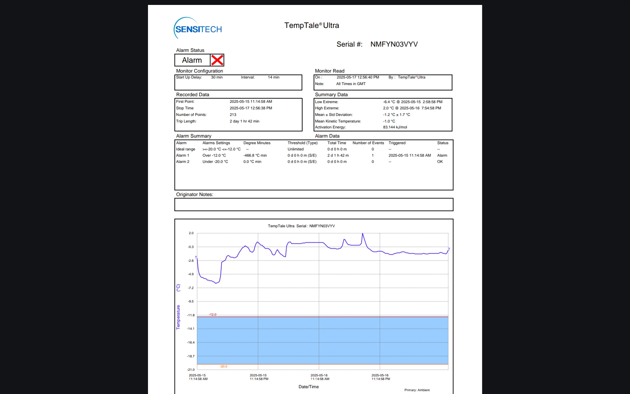The height and width of the screenshot is (394, 630).
Task: Click the blue ideal range band on chart
Action: pyautogui.click(x=322, y=340)
